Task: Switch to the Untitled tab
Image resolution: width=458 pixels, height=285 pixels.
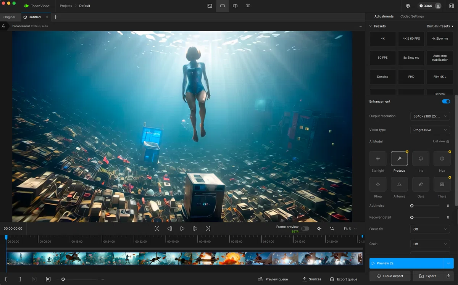Action: (x=34, y=17)
